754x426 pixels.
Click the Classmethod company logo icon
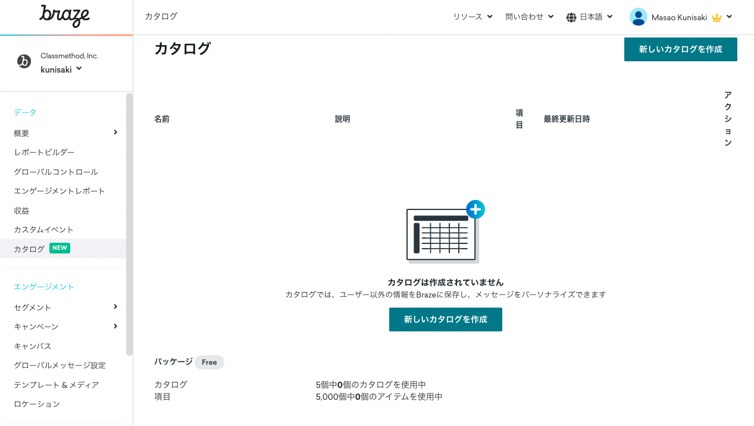24,61
